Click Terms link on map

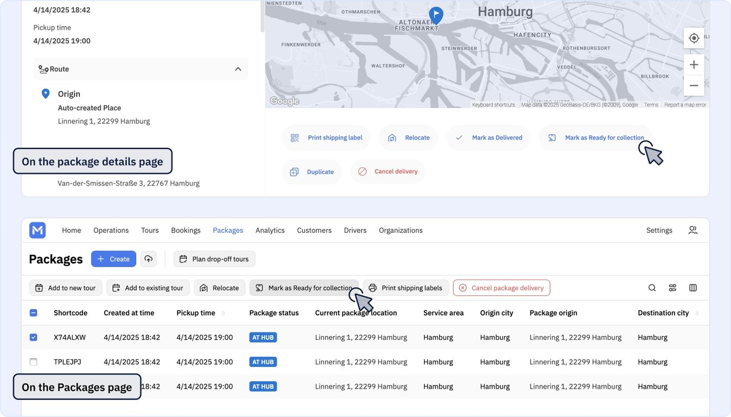(x=651, y=105)
